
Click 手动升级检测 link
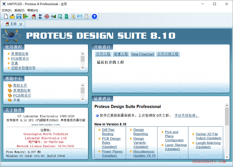(187, 115)
